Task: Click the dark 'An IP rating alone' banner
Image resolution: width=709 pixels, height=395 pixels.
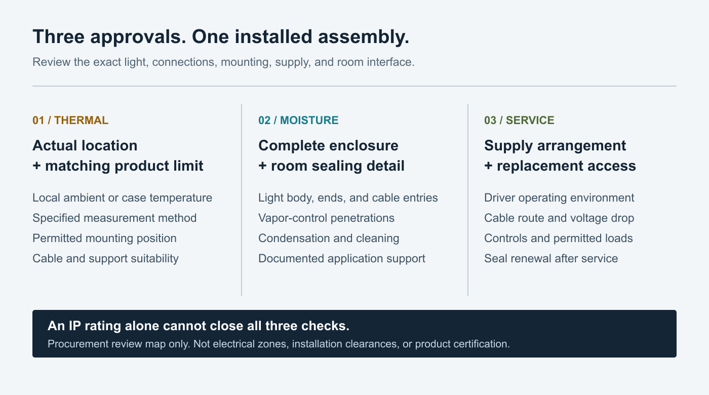Action: (354, 334)
